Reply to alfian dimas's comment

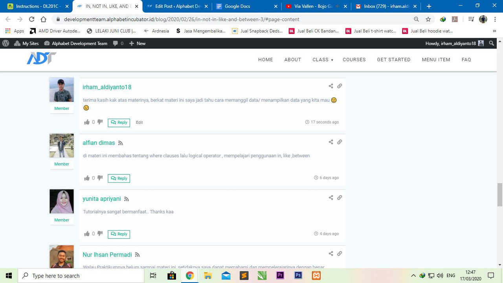(119, 178)
